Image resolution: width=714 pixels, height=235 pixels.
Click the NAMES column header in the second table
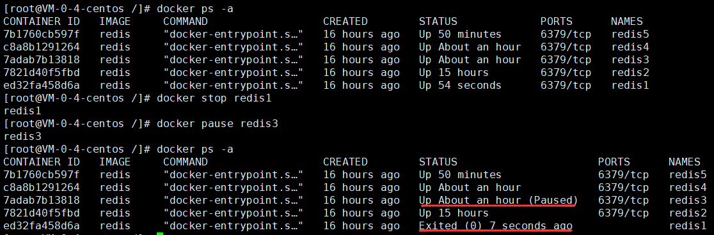[685, 162]
